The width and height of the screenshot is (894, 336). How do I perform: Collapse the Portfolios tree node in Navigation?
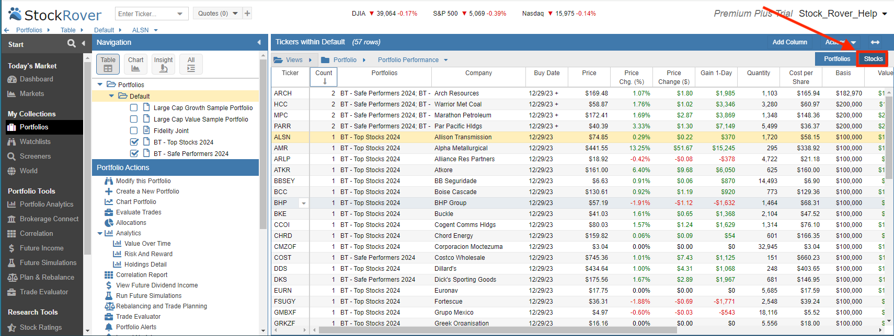(x=100, y=85)
